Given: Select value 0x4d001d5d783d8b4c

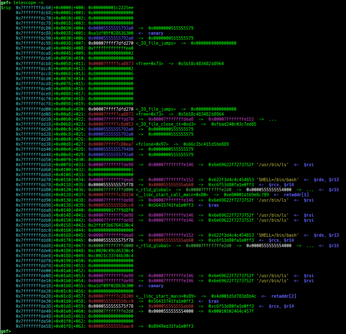Looking at the screenshot, I should [x=234, y=296].
